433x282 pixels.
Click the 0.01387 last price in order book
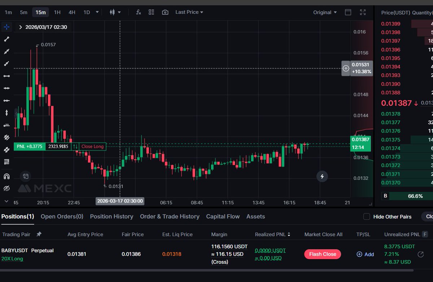point(396,103)
